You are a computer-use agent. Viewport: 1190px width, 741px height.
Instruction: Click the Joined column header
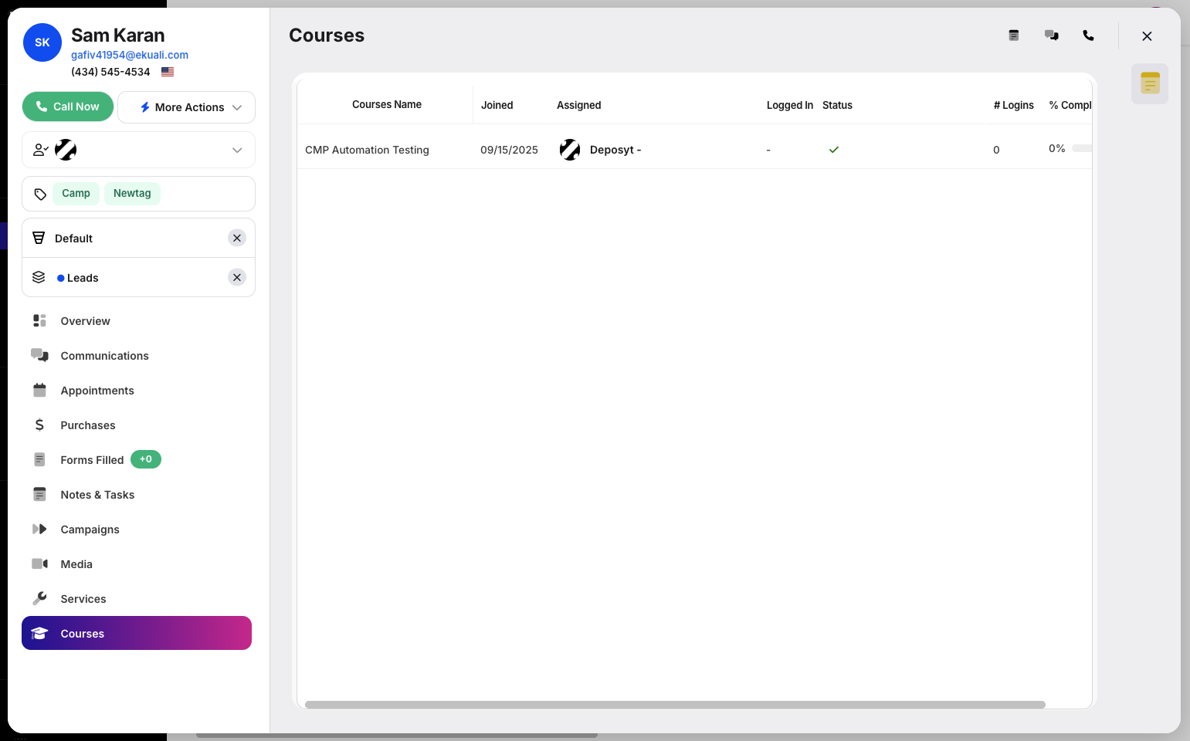[497, 105]
